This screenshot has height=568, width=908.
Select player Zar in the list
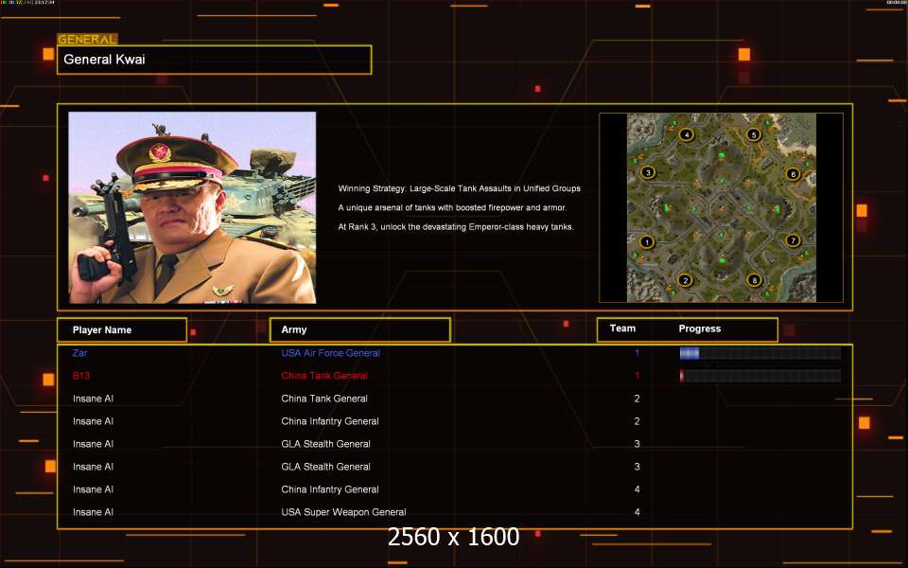coord(79,353)
